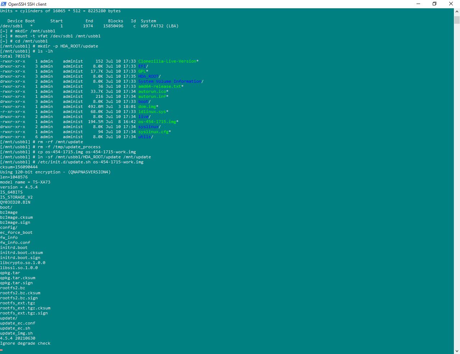Click the vertical scrollbar thumb
This screenshot has width=460, height=354.
(457, 19)
